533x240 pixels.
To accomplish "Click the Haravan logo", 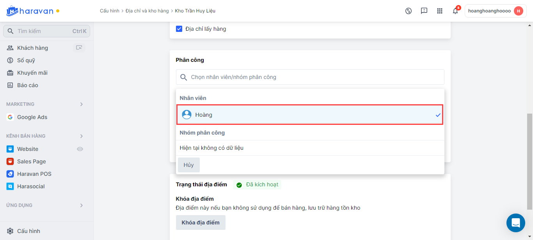I will pyautogui.click(x=30, y=11).
